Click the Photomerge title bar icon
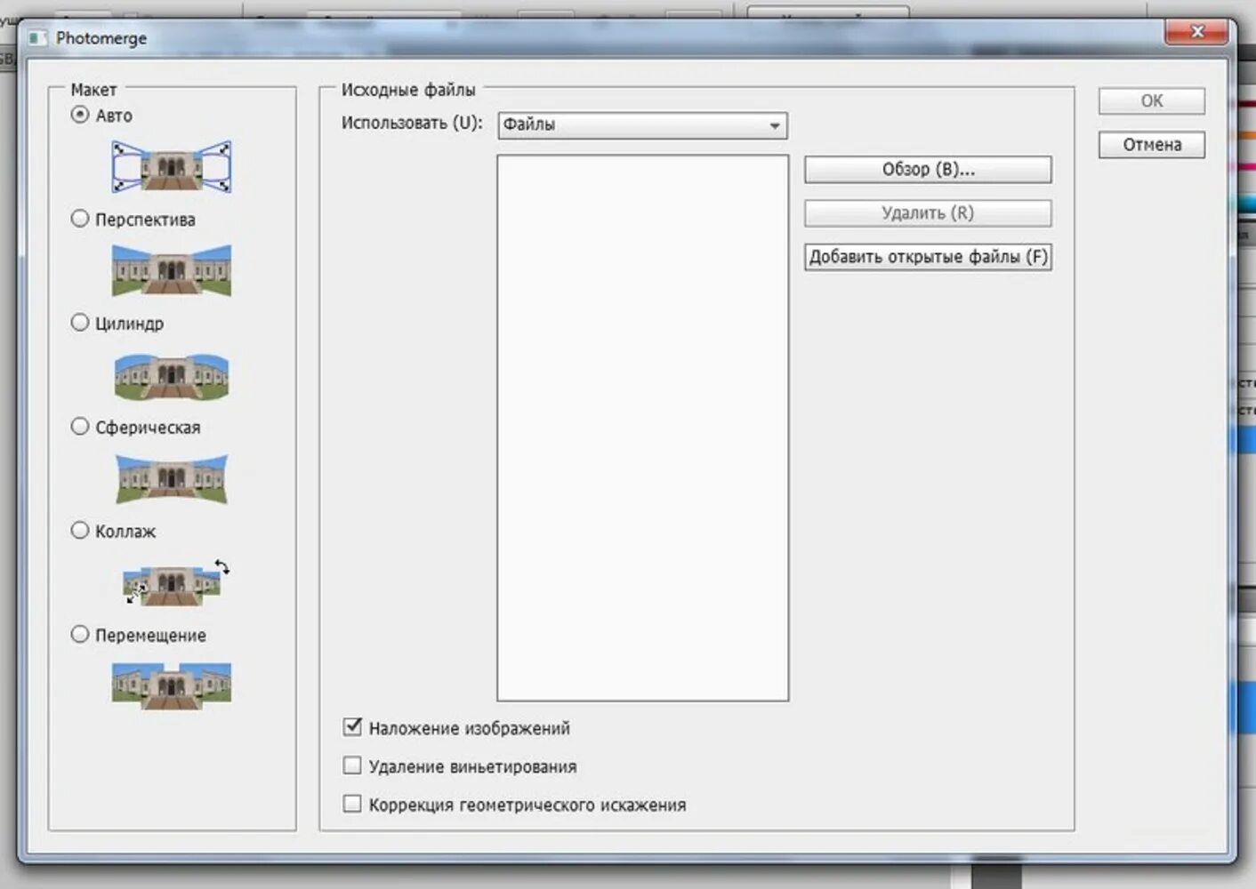 click(x=36, y=38)
